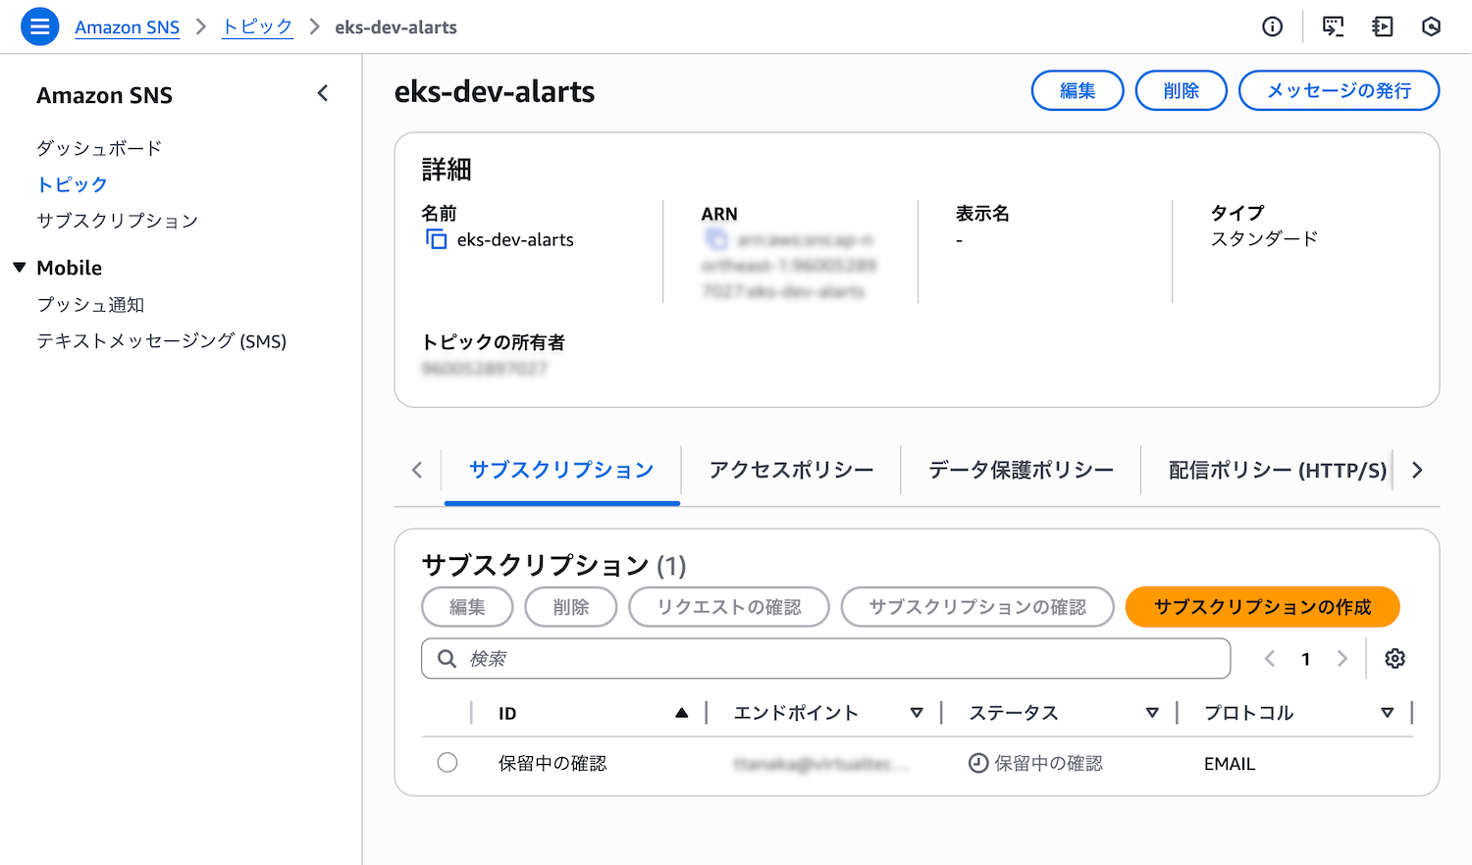Click the hexagon settings icon in header
The width and height of the screenshot is (1472, 865).
click(x=1432, y=26)
